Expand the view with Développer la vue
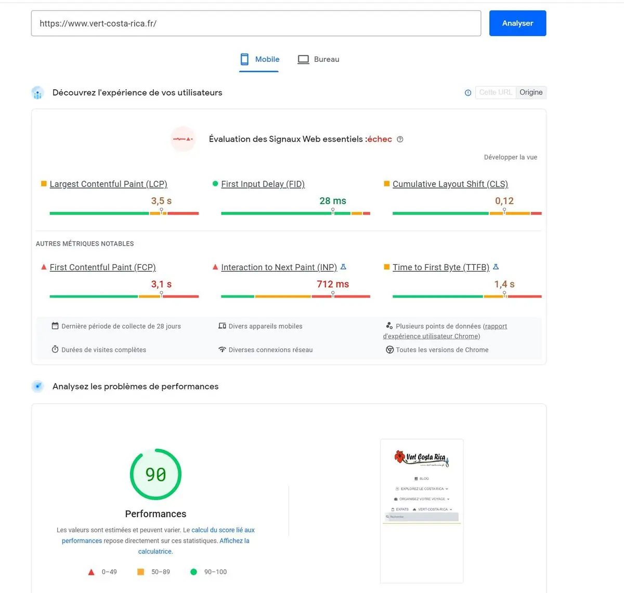 tap(511, 157)
